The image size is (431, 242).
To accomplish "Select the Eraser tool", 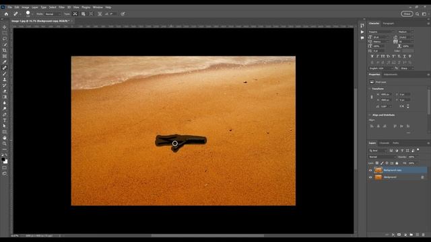I will coord(5,91).
